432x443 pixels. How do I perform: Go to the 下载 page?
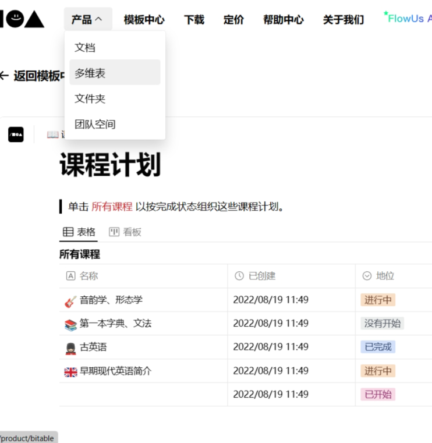click(x=194, y=19)
